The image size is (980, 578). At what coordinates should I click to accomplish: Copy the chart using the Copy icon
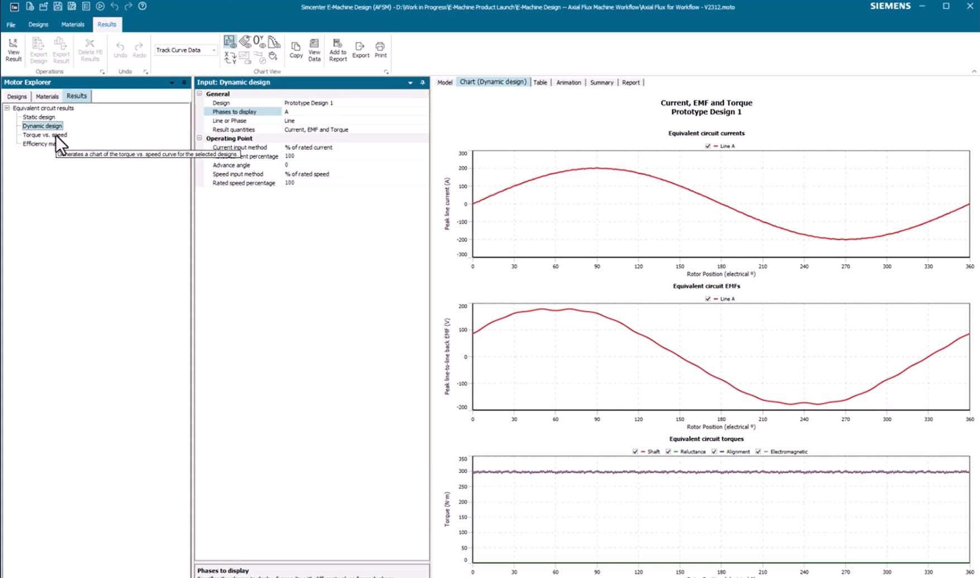coord(296,49)
